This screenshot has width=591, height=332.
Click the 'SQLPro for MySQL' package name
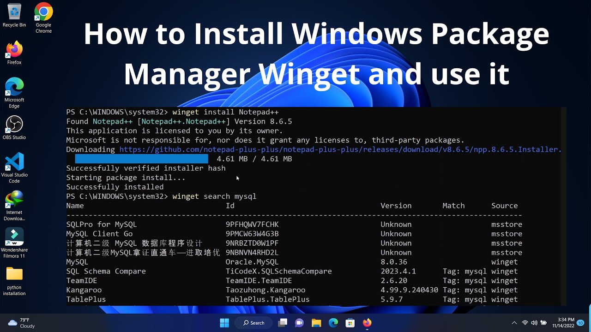(101, 225)
